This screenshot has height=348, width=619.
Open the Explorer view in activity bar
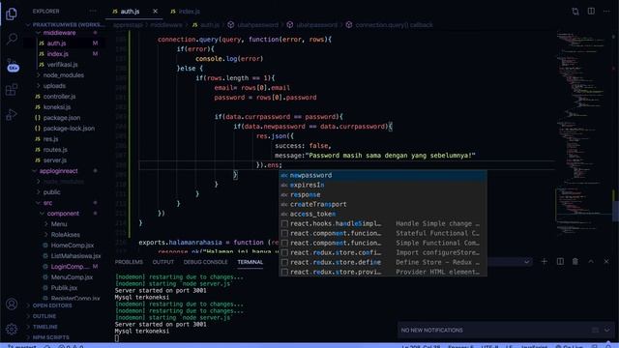point(12,14)
